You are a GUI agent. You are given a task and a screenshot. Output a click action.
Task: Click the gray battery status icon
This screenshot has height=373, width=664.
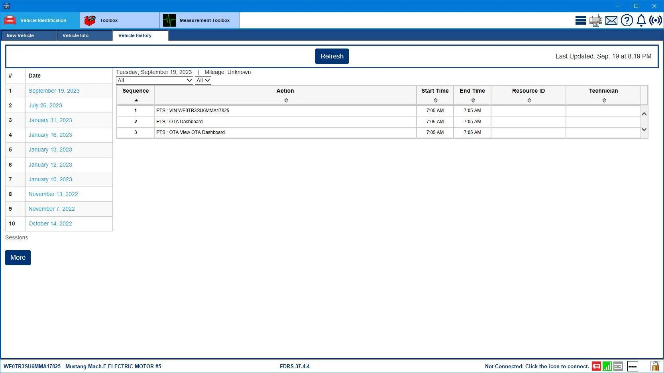tap(618, 366)
